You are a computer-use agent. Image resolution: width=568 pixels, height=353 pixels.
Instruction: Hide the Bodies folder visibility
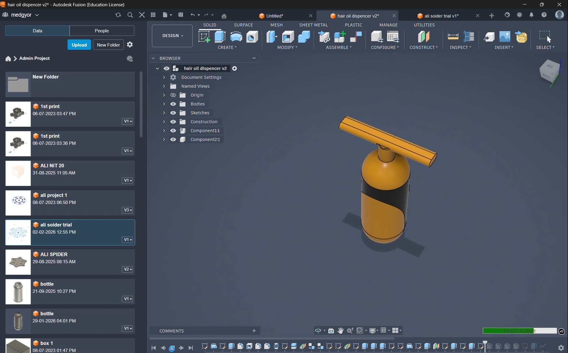(173, 104)
